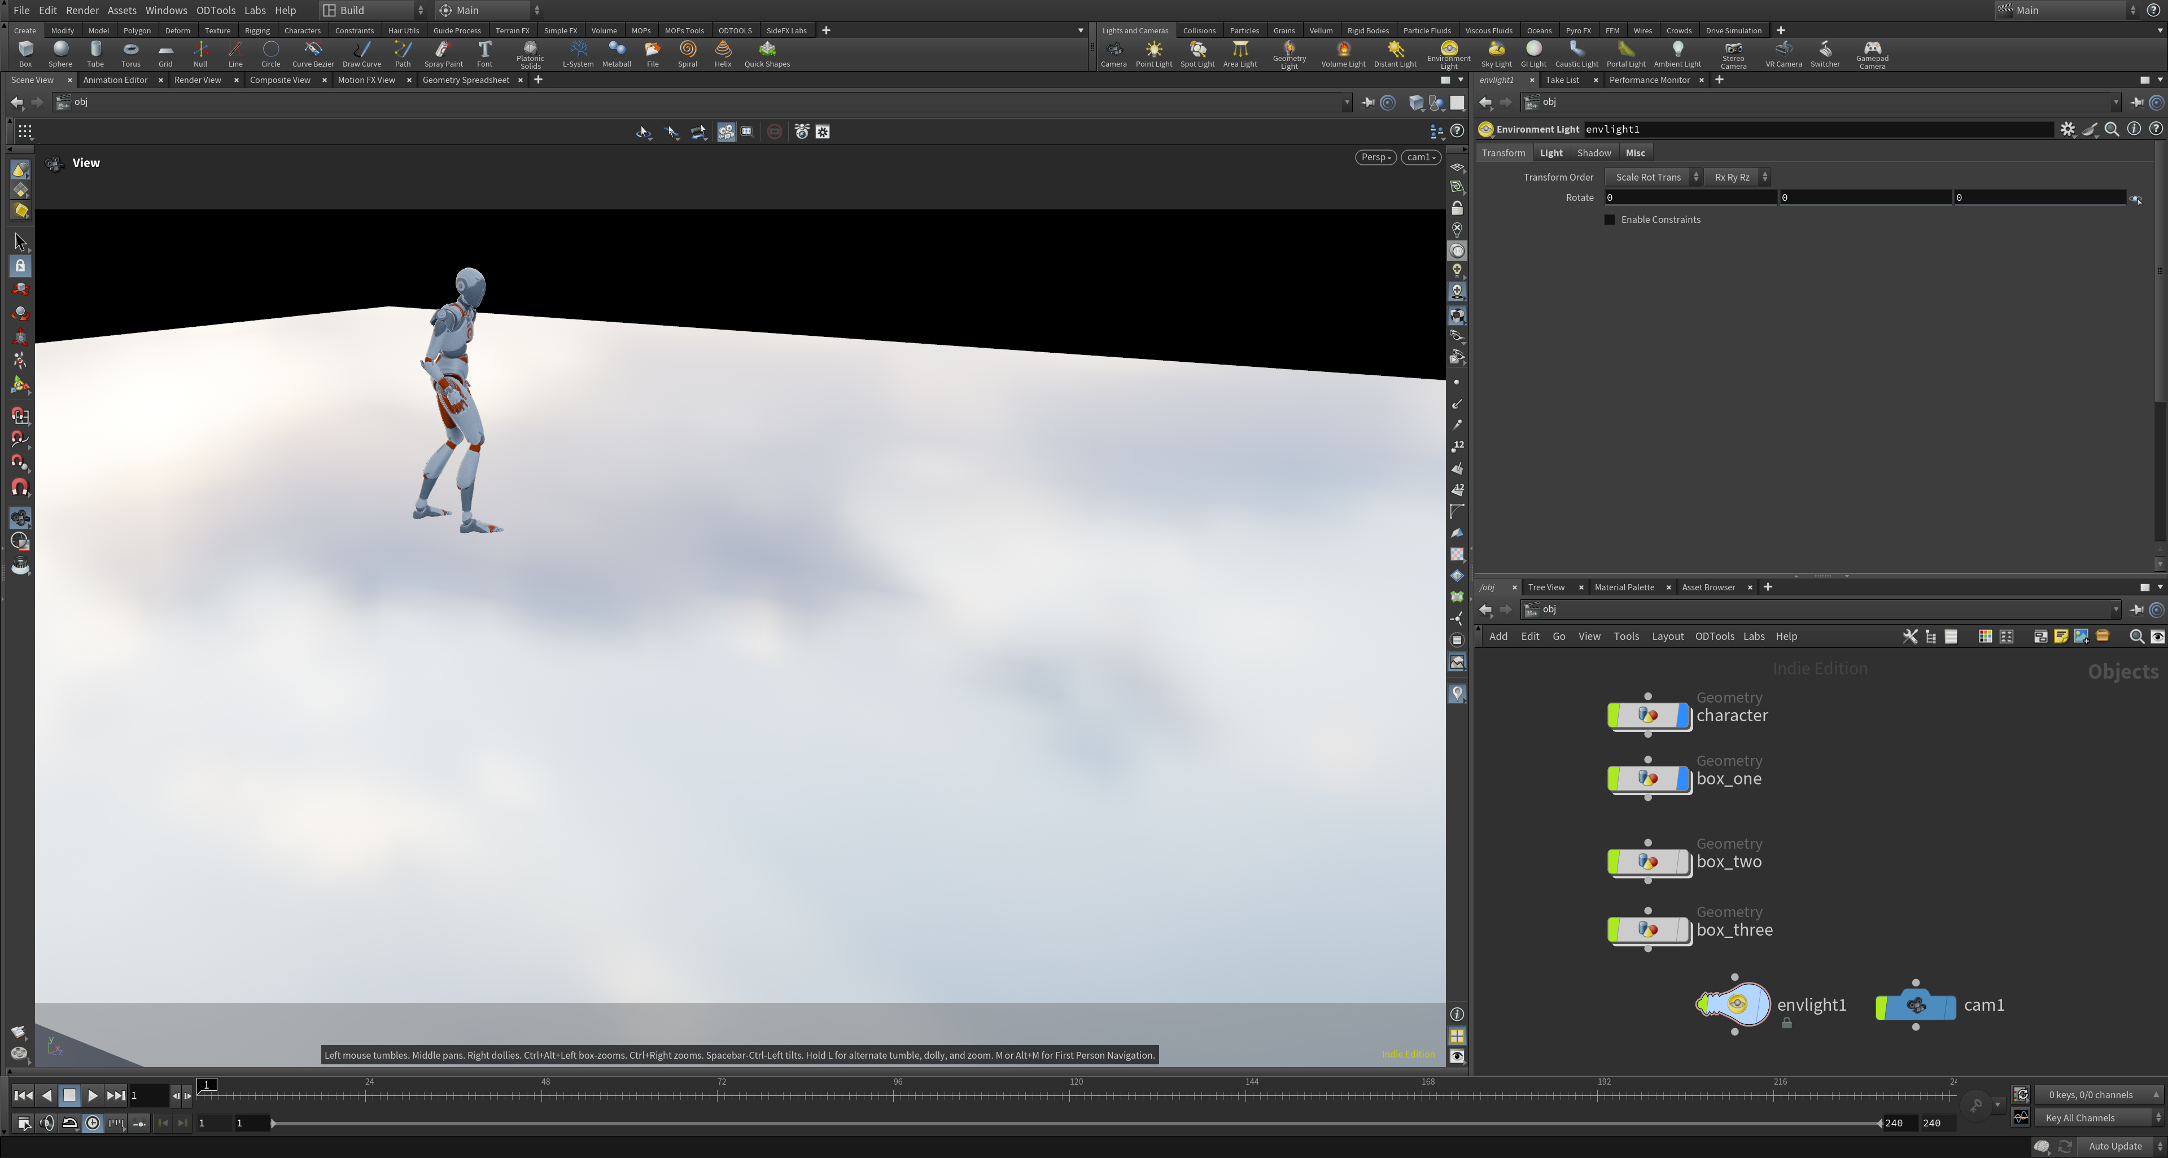
Task: Create a Box from the shelf
Action: click(x=25, y=54)
